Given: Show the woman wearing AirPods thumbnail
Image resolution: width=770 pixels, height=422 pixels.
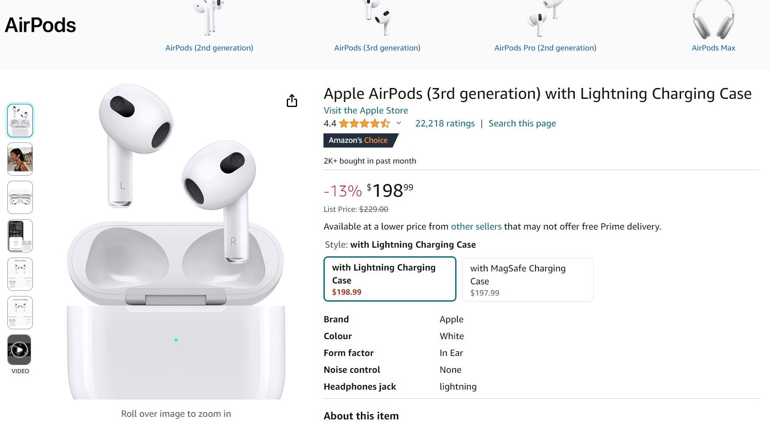Looking at the screenshot, I should [20, 159].
